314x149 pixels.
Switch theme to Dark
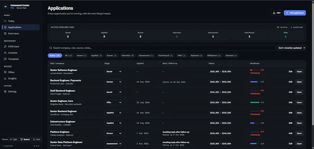point(37,140)
